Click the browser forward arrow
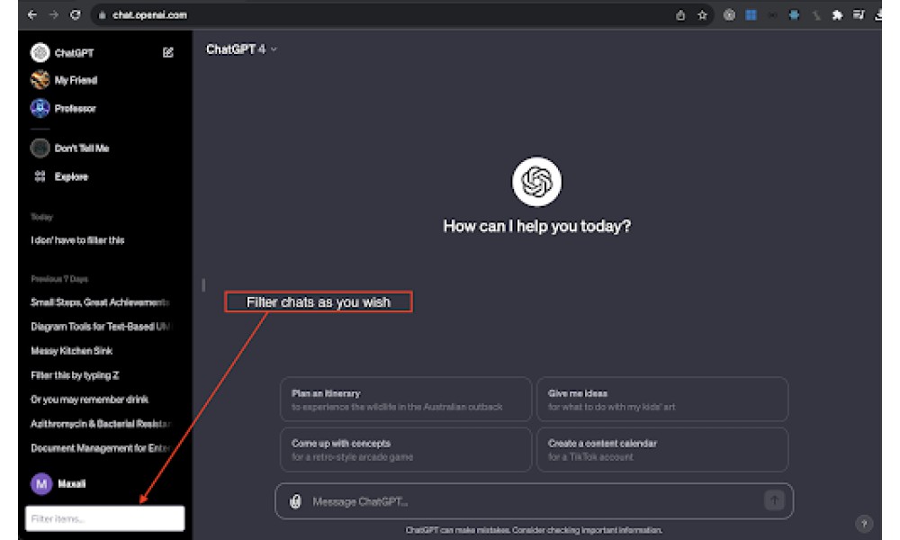This screenshot has width=900, height=540. coord(54,15)
